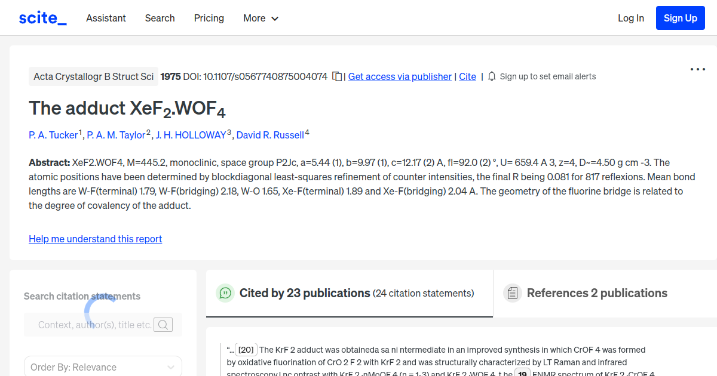Open author profile of David R. Russell
This screenshot has height=376, width=717.
[270, 135]
